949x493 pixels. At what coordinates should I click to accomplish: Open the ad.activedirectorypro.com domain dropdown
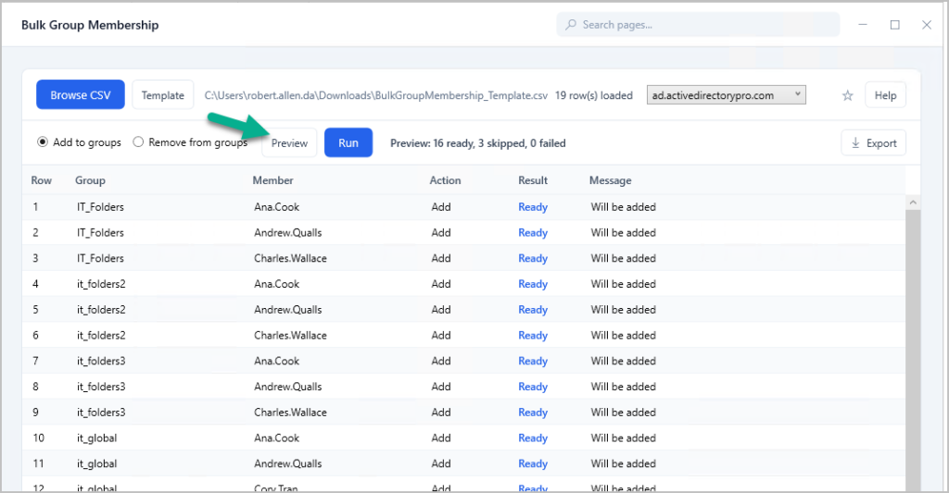[x=727, y=95]
